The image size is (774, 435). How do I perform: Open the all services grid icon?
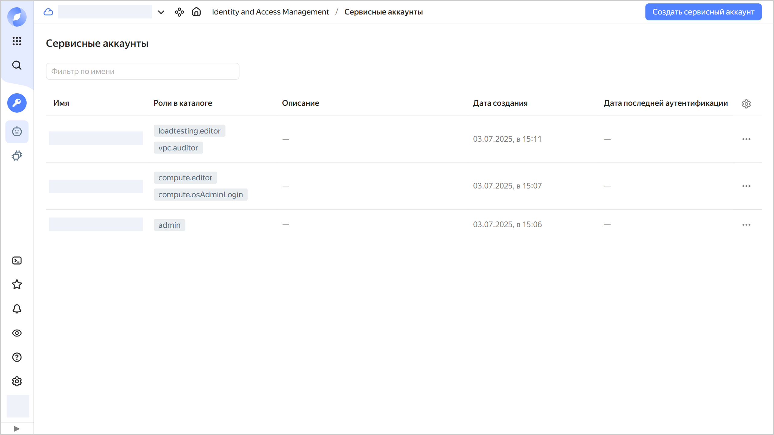[17, 41]
